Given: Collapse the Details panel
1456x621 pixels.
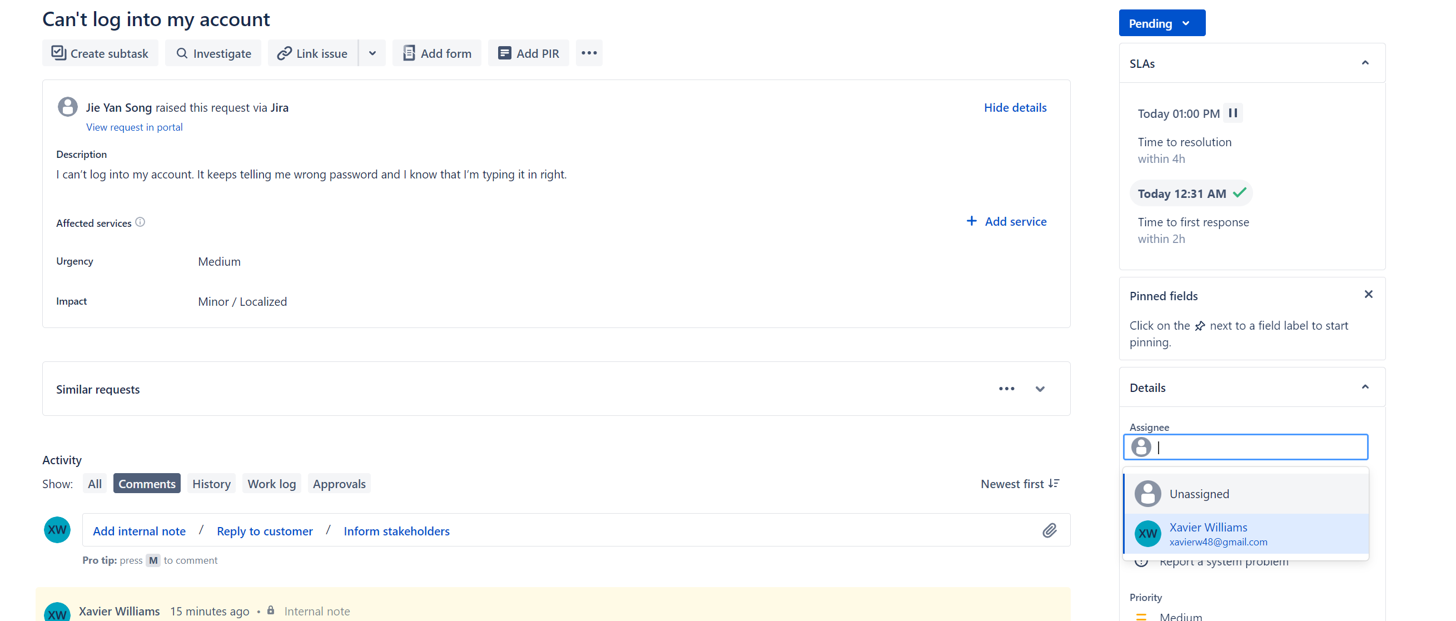Looking at the screenshot, I should tap(1365, 387).
